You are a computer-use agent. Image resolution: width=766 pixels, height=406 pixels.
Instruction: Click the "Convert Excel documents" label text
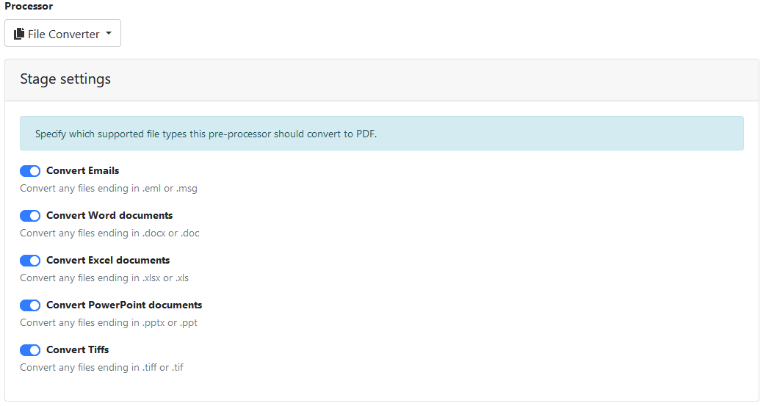click(x=108, y=261)
